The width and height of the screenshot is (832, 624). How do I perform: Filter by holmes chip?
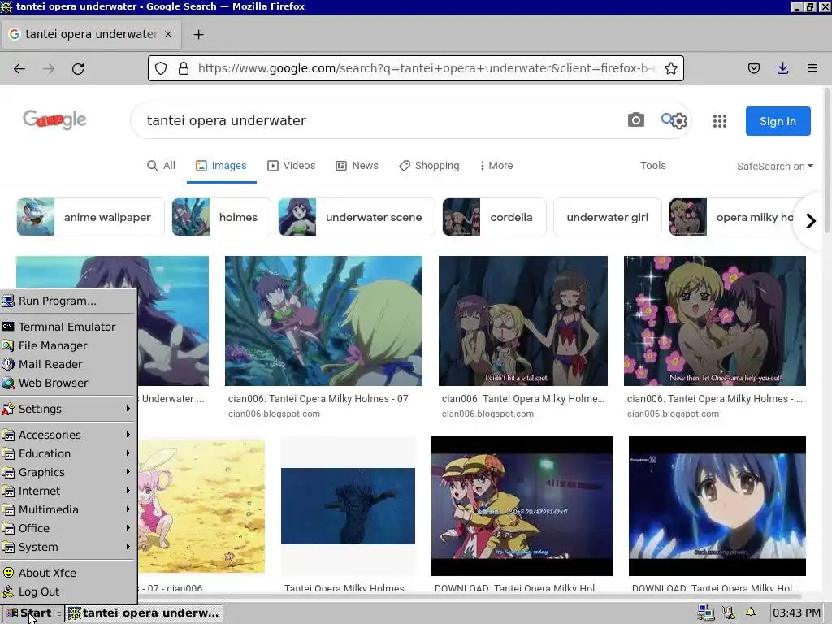click(221, 217)
